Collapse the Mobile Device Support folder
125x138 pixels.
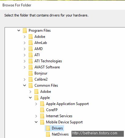[36, 122]
